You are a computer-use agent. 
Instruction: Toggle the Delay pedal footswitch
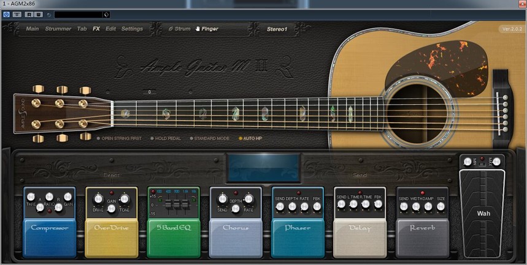(x=360, y=238)
